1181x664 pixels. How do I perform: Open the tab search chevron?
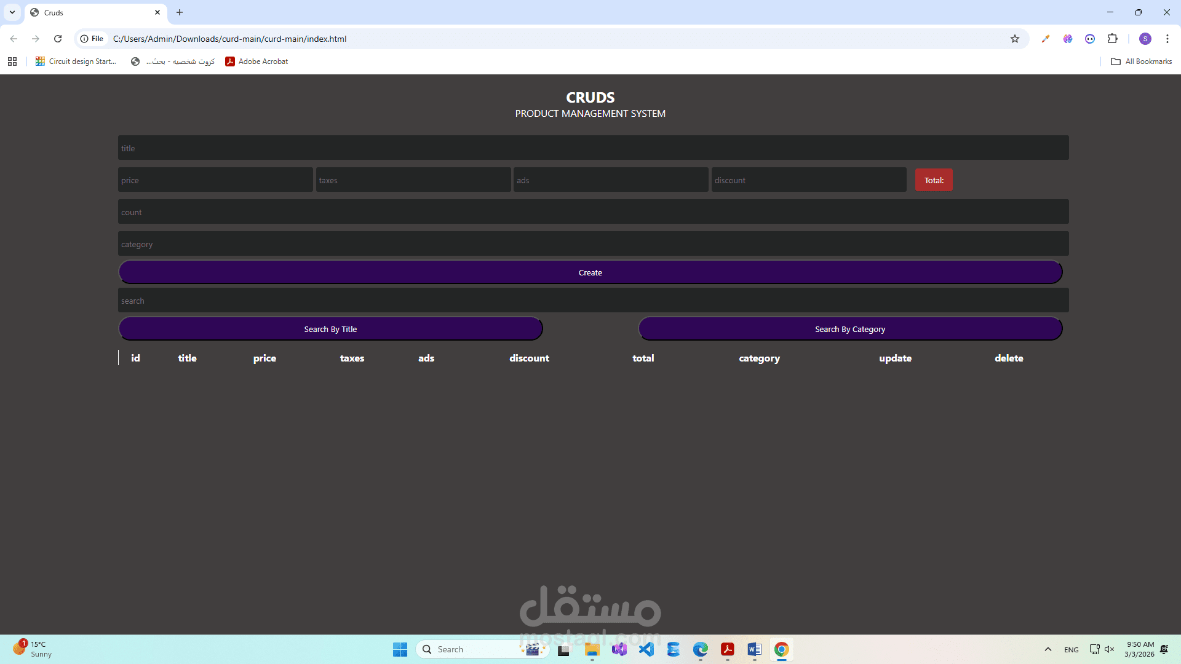point(12,12)
